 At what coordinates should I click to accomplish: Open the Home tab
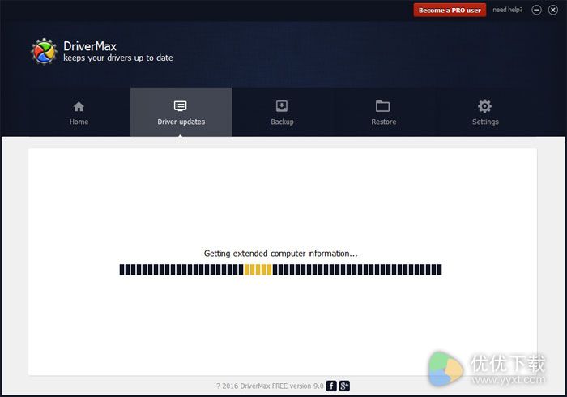pyautogui.click(x=79, y=113)
